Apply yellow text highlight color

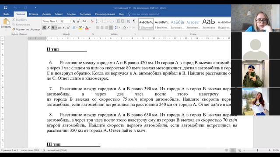(x=80, y=27)
